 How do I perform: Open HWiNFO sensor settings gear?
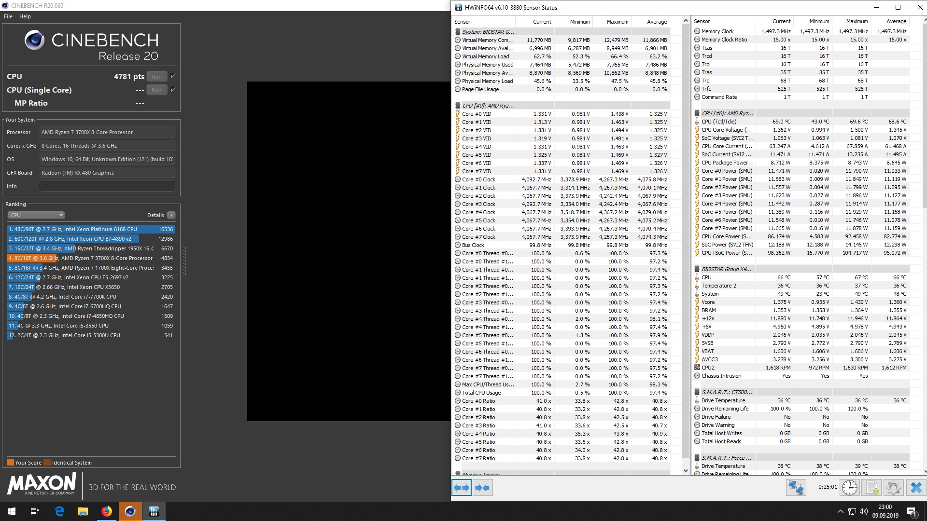pyautogui.click(x=894, y=488)
